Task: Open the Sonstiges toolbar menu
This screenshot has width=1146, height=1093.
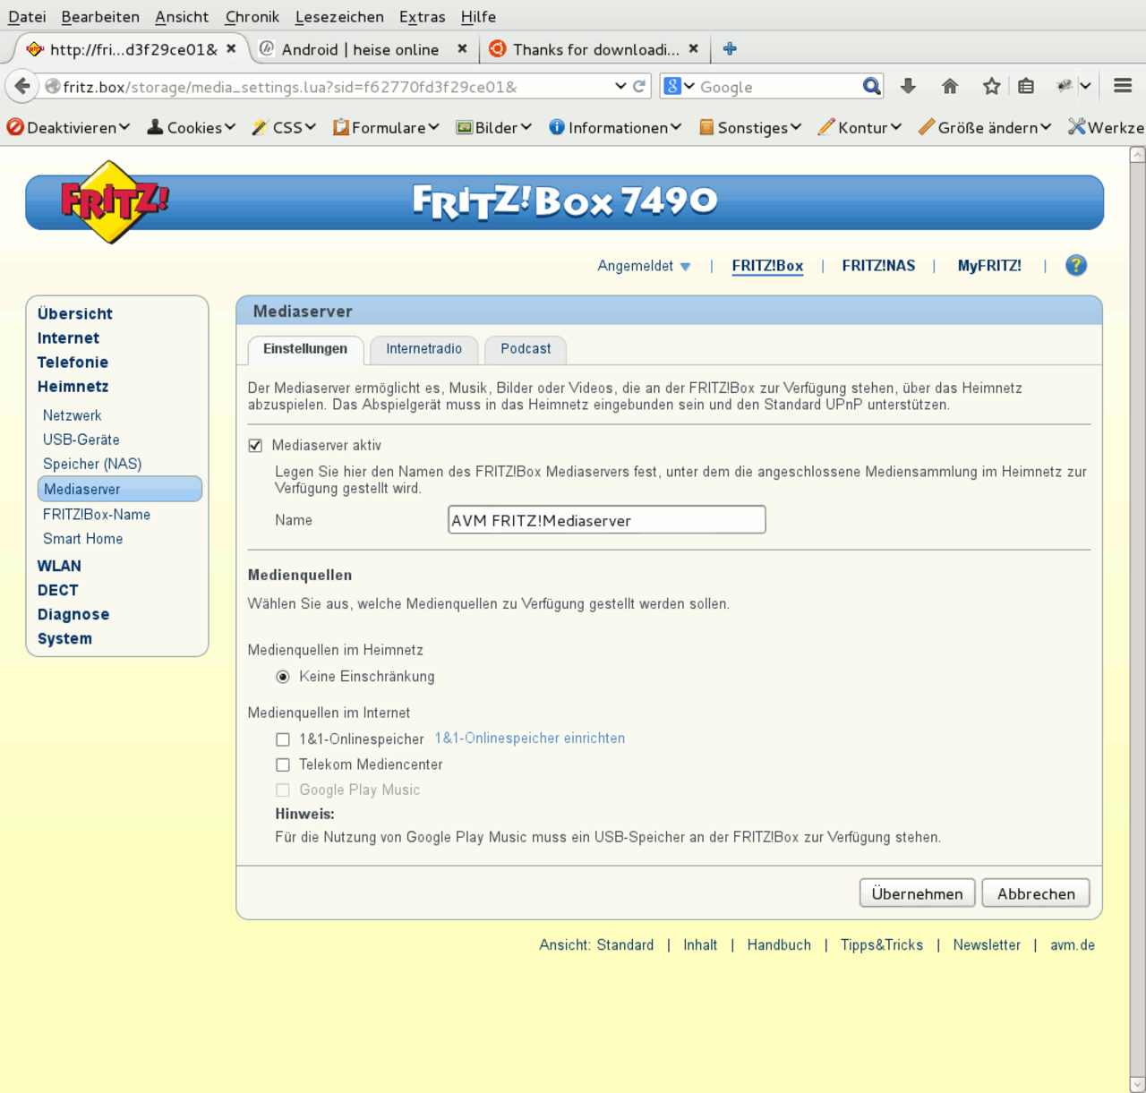Action: pos(750,127)
